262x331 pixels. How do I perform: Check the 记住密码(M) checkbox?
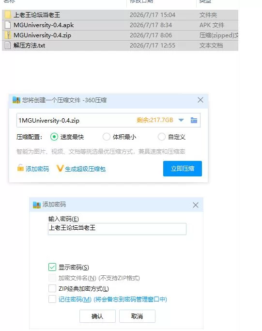(52, 299)
